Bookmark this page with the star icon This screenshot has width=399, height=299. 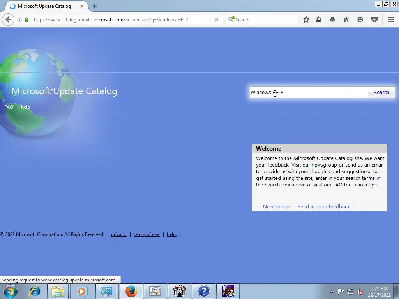coord(306,19)
